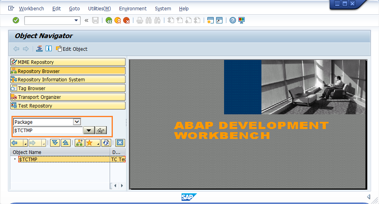Open Repository Information System
The height and width of the screenshot is (204, 379).
click(68, 79)
